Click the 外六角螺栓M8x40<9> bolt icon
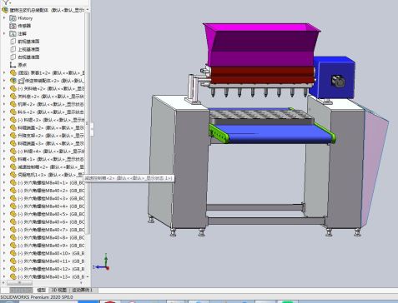The height and width of the screenshot is (303, 398). click(13, 246)
